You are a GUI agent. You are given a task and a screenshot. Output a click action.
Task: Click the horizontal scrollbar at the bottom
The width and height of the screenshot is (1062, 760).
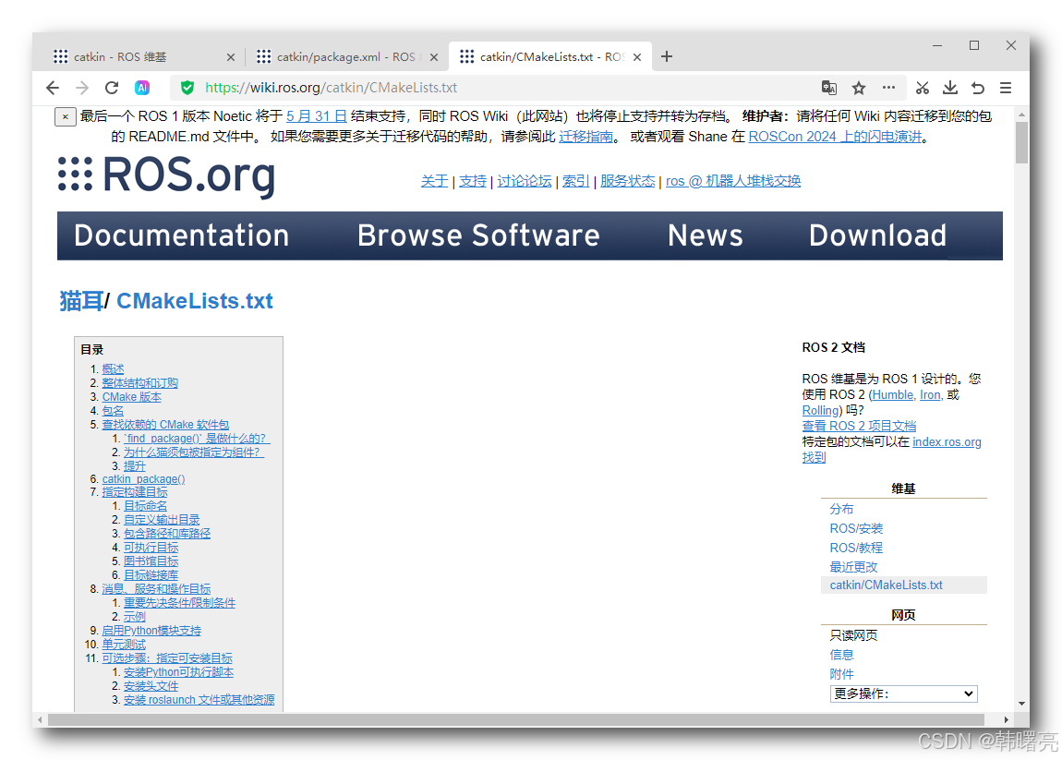coord(516,719)
